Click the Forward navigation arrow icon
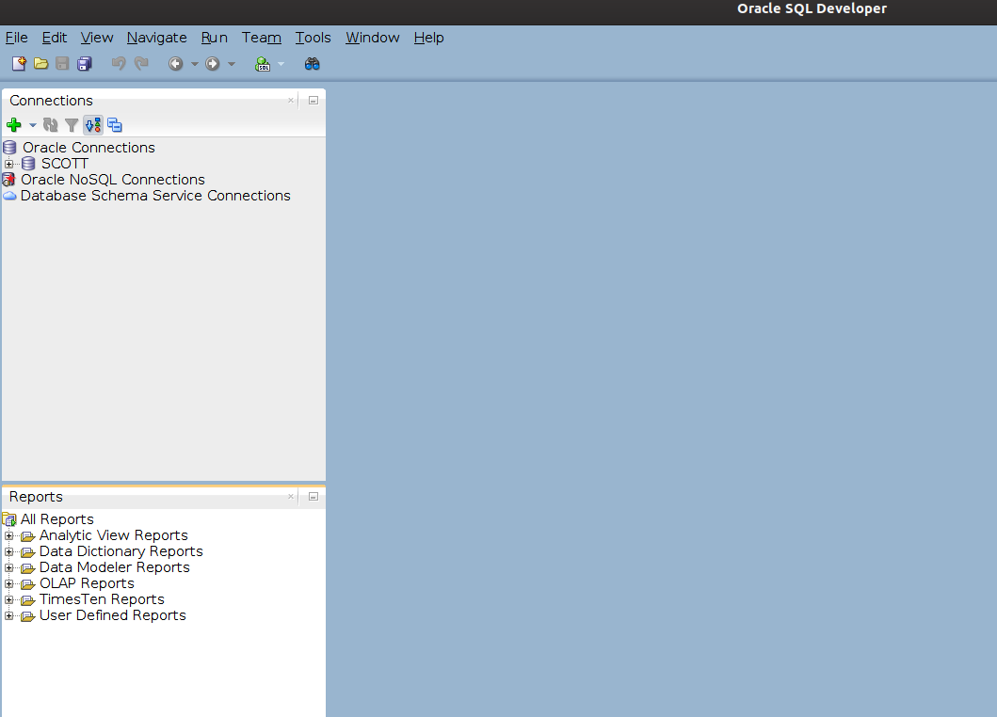 (213, 64)
